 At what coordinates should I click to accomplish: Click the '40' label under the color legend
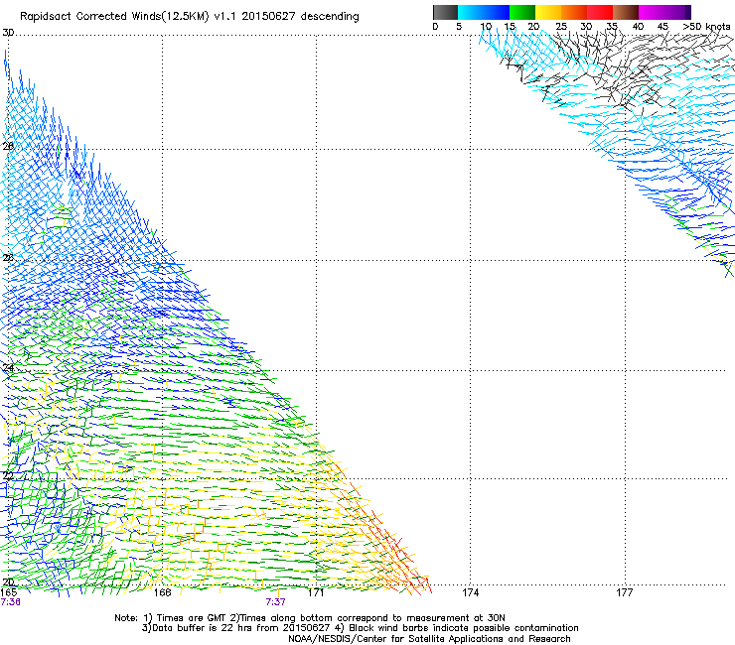638,27
